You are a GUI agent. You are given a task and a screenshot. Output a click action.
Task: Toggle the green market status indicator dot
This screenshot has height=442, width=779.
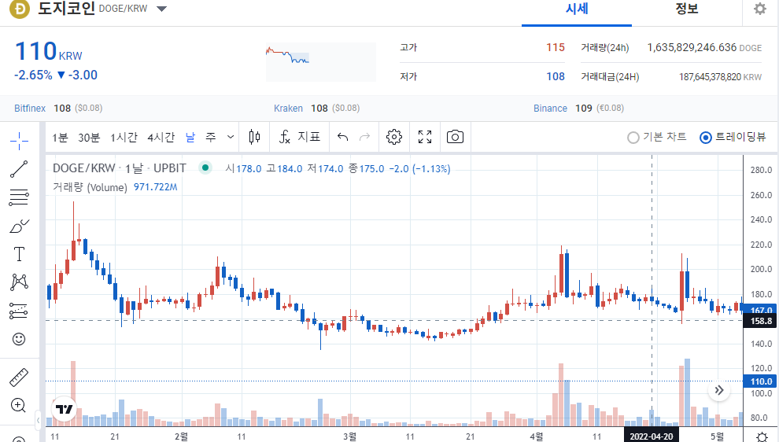click(x=205, y=168)
